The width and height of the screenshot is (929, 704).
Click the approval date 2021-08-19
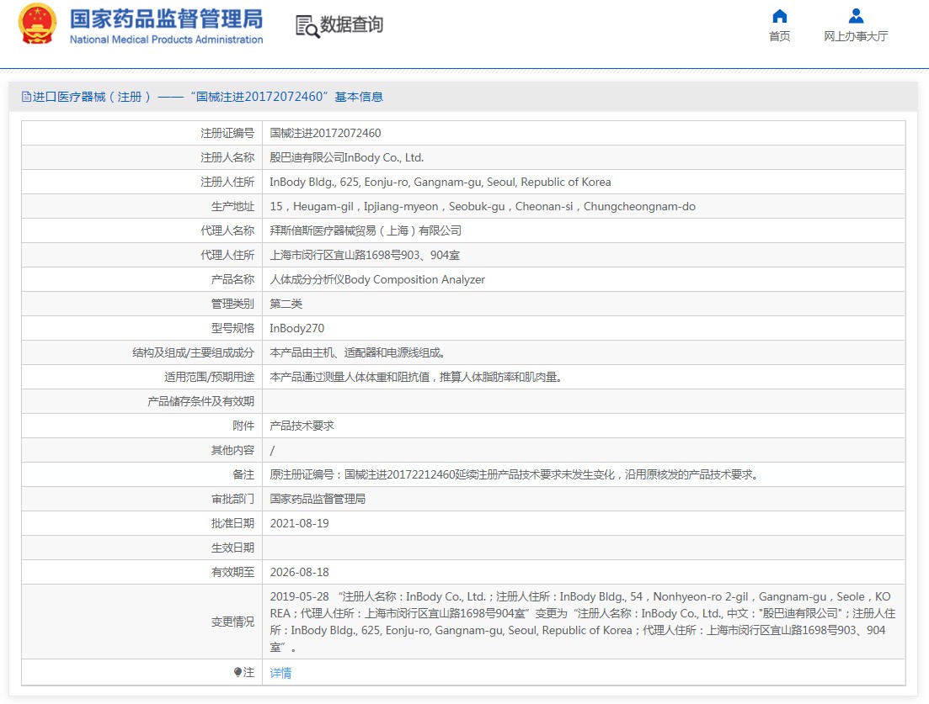(x=299, y=523)
